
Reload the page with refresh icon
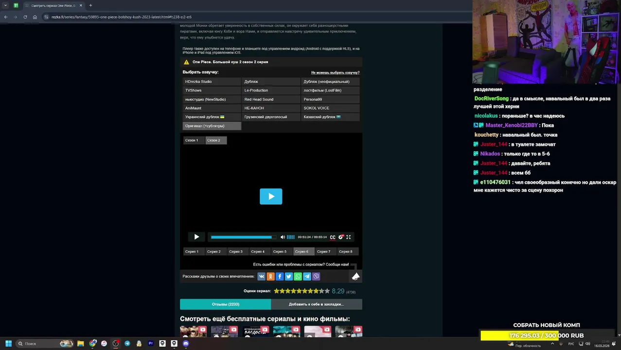[25, 17]
